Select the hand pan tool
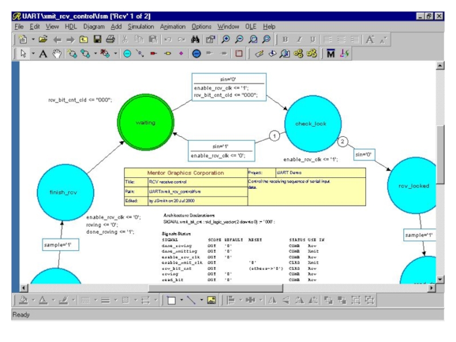The height and width of the screenshot is (342, 456). (56, 55)
